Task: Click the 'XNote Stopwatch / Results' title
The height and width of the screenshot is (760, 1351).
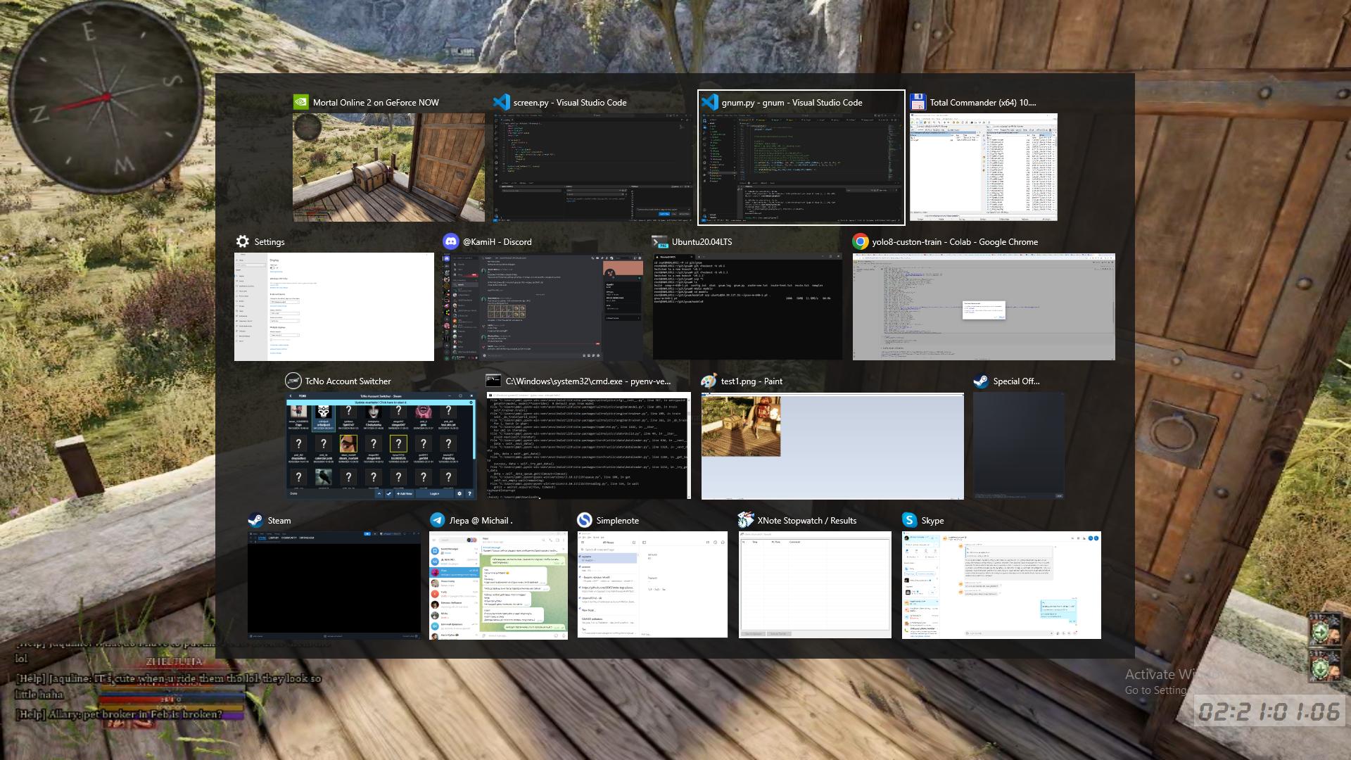Action: pyautogui.click(x=807, y=521)
